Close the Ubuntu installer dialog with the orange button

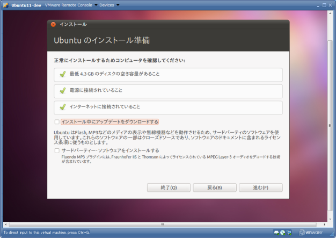(53, 24)
